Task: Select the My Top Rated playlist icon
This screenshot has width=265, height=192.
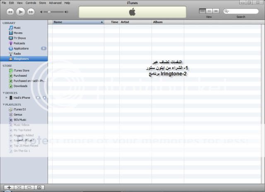Action: pyautogui.click(x=11, y=130)
